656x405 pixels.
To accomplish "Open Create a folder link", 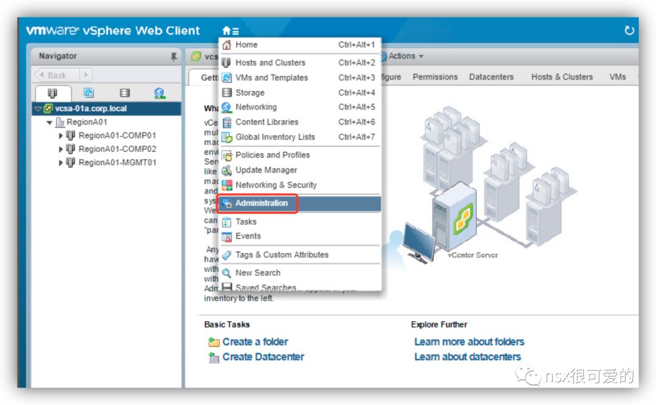I will 255,342.
